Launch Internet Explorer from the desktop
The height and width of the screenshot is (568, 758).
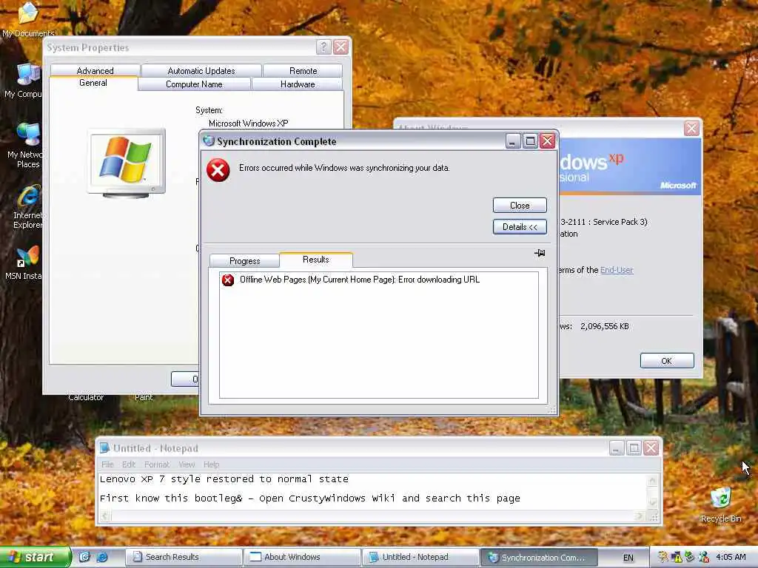(x=27, y=206)
